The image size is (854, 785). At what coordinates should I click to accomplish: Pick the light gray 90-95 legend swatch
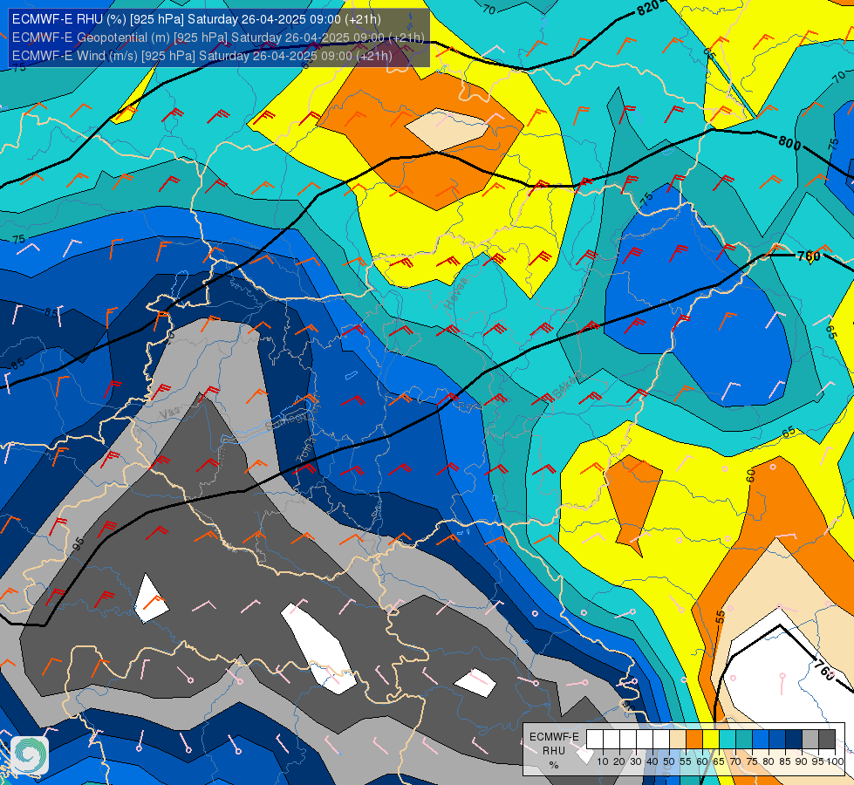point(810,739)
